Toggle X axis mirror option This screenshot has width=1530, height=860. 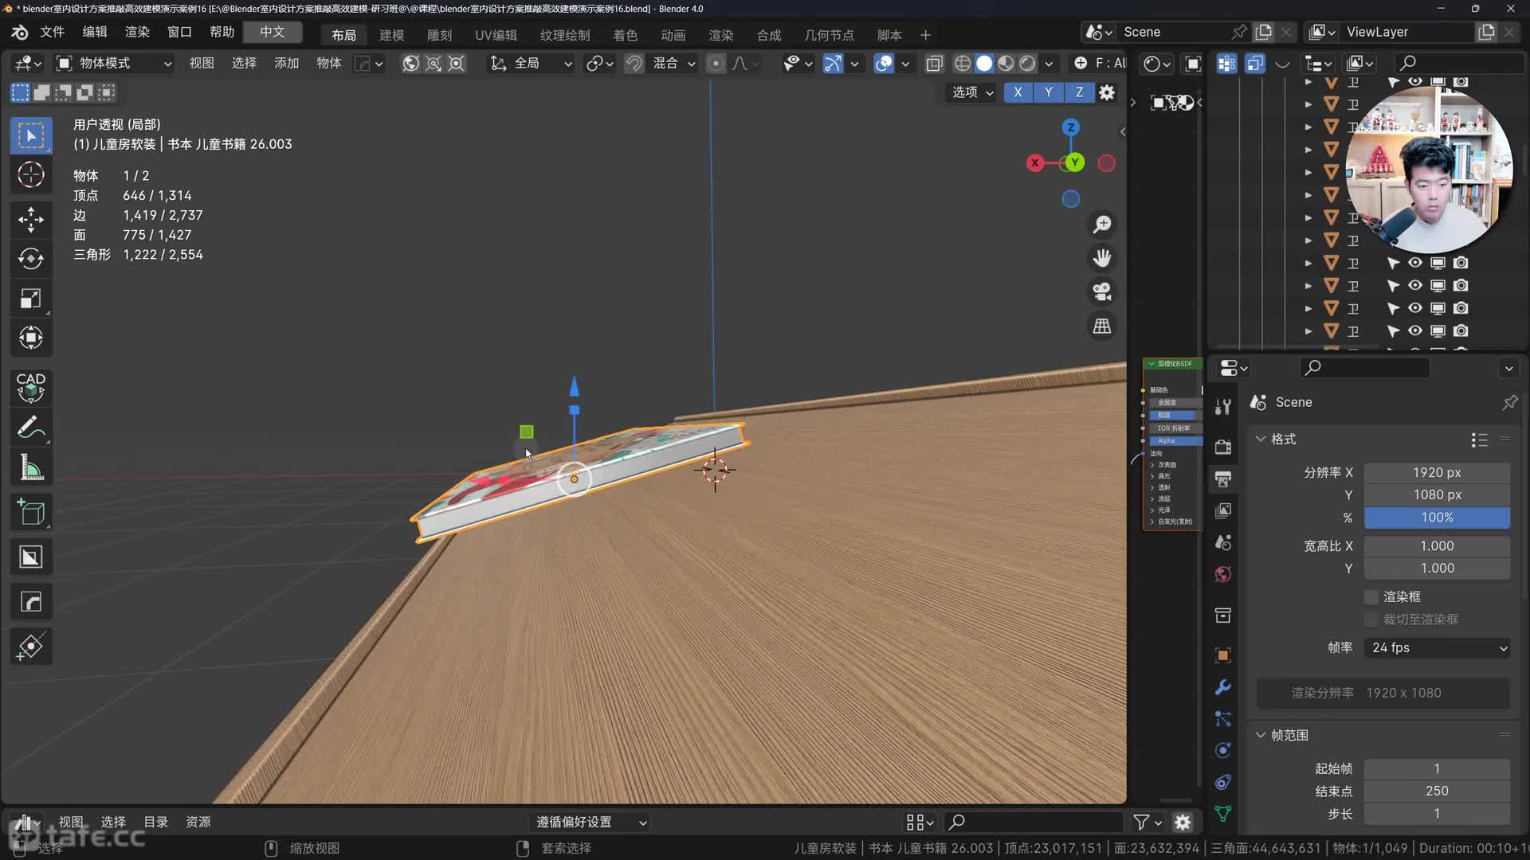(x=1018, y=92)
